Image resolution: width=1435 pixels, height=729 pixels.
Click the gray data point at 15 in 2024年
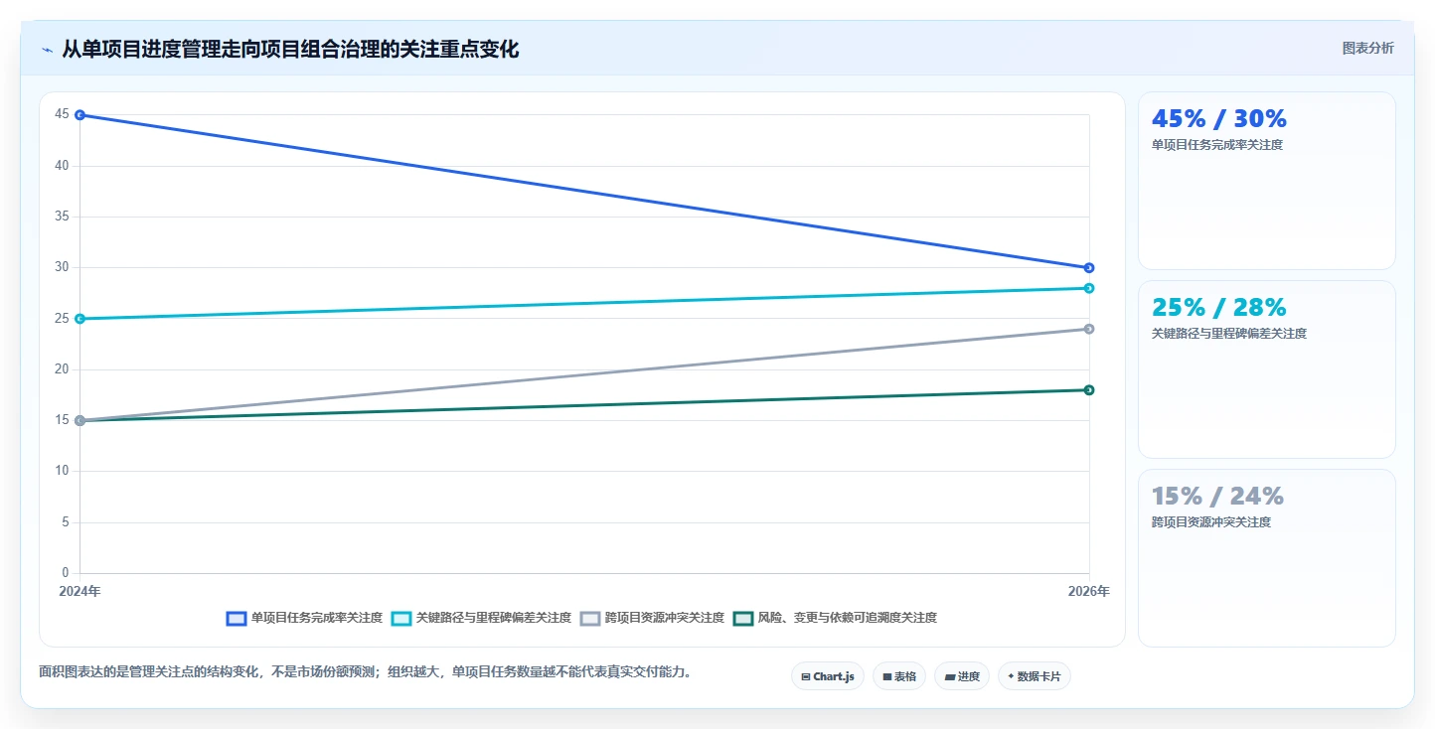80,421
